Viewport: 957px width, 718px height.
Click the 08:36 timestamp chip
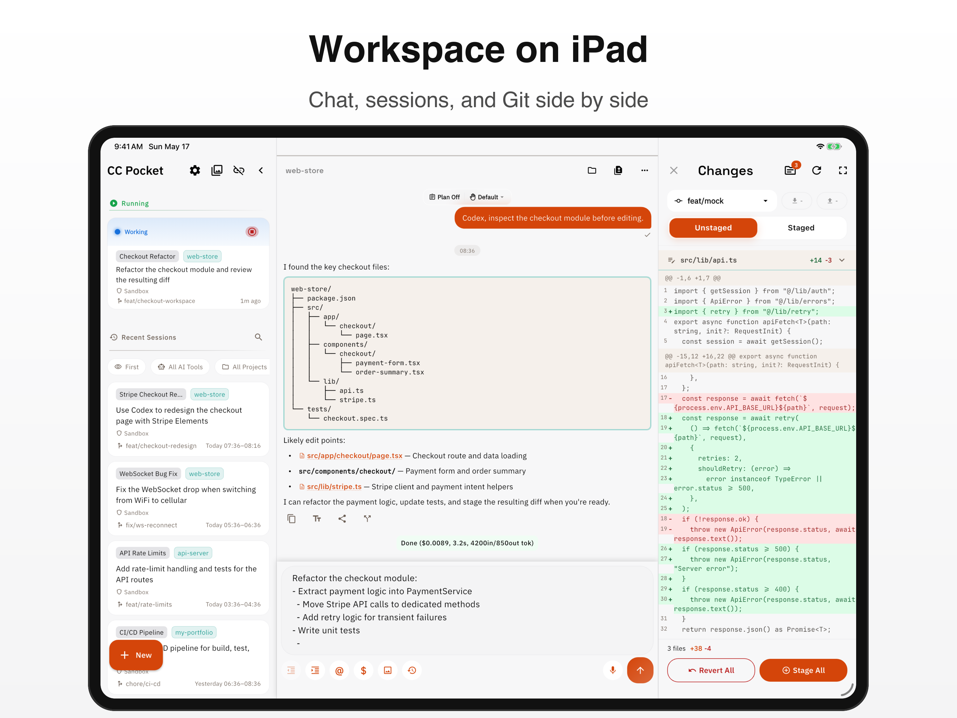tap(467, 250)
